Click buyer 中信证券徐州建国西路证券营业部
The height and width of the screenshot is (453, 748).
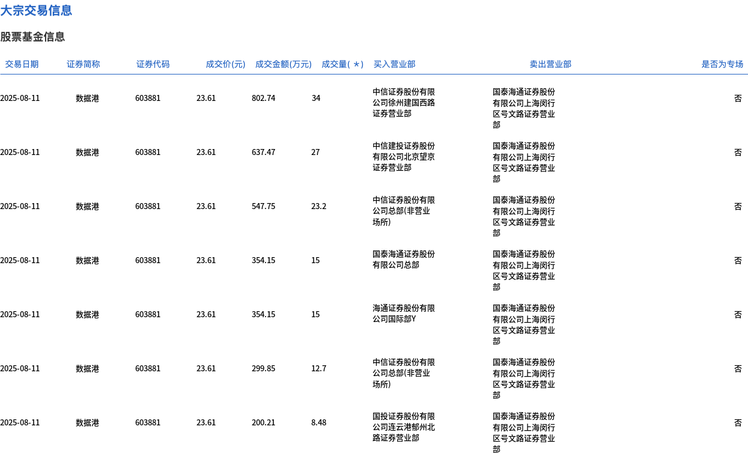404,103
